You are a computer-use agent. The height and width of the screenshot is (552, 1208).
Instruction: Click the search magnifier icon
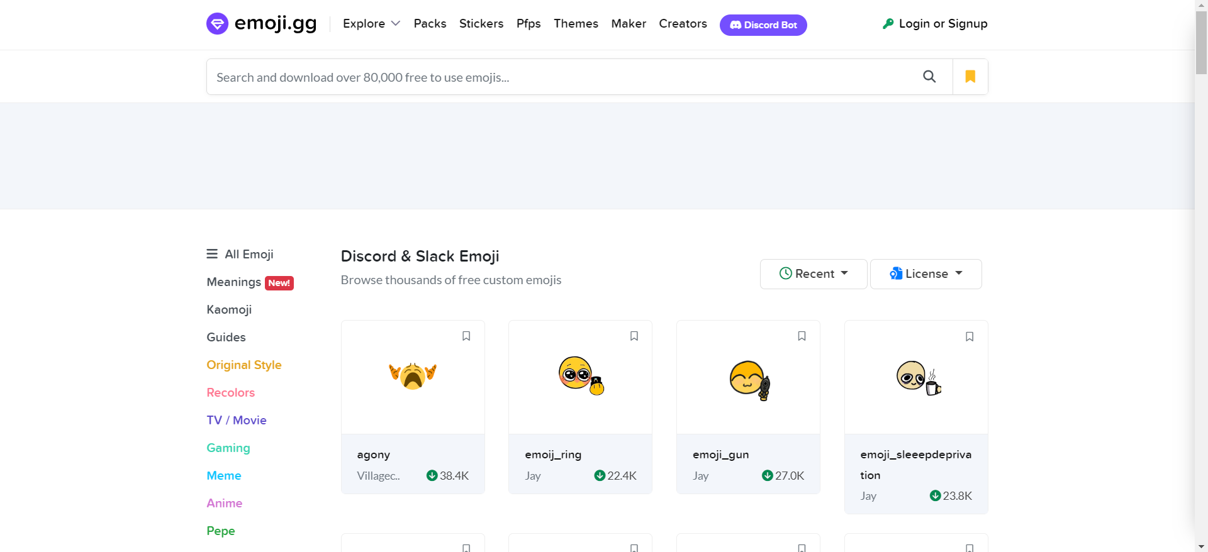coord(929,77)
